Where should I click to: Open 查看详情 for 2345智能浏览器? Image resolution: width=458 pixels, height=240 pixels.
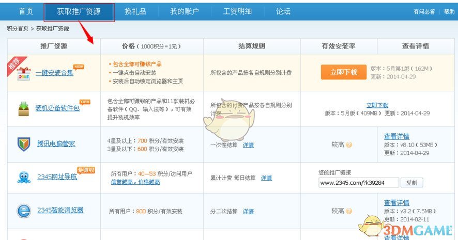[396, 203]
